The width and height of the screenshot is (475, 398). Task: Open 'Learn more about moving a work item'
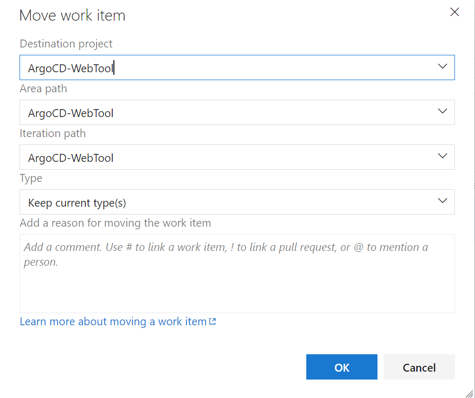click(x=113, y=322)
